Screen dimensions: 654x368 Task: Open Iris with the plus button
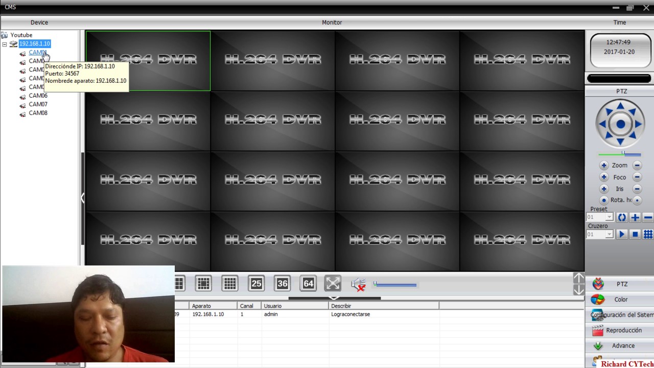pos(604,189)
